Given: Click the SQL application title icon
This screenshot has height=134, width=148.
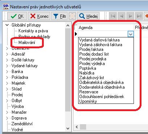Looking at the screenshot, I should (x=6, y=7).
